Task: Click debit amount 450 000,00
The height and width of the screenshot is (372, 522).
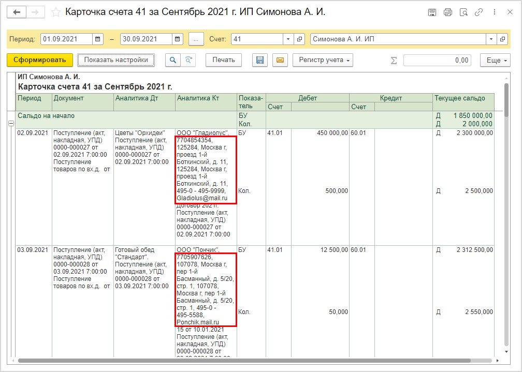Action: click(x=332, y=133)
